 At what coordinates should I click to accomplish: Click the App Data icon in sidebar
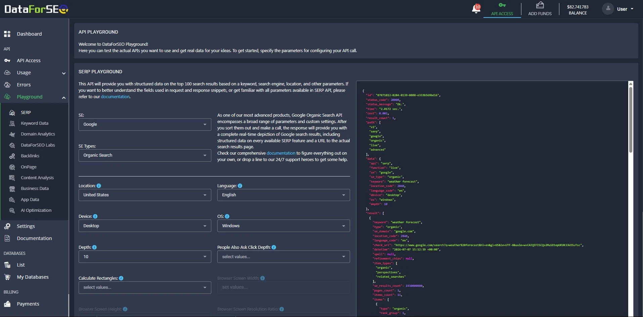(12, 200)
